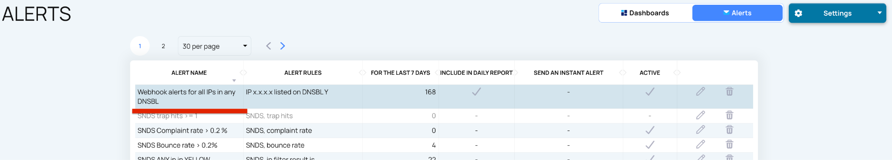Go to page 2

pyautogui.click(x=163, y=46)
